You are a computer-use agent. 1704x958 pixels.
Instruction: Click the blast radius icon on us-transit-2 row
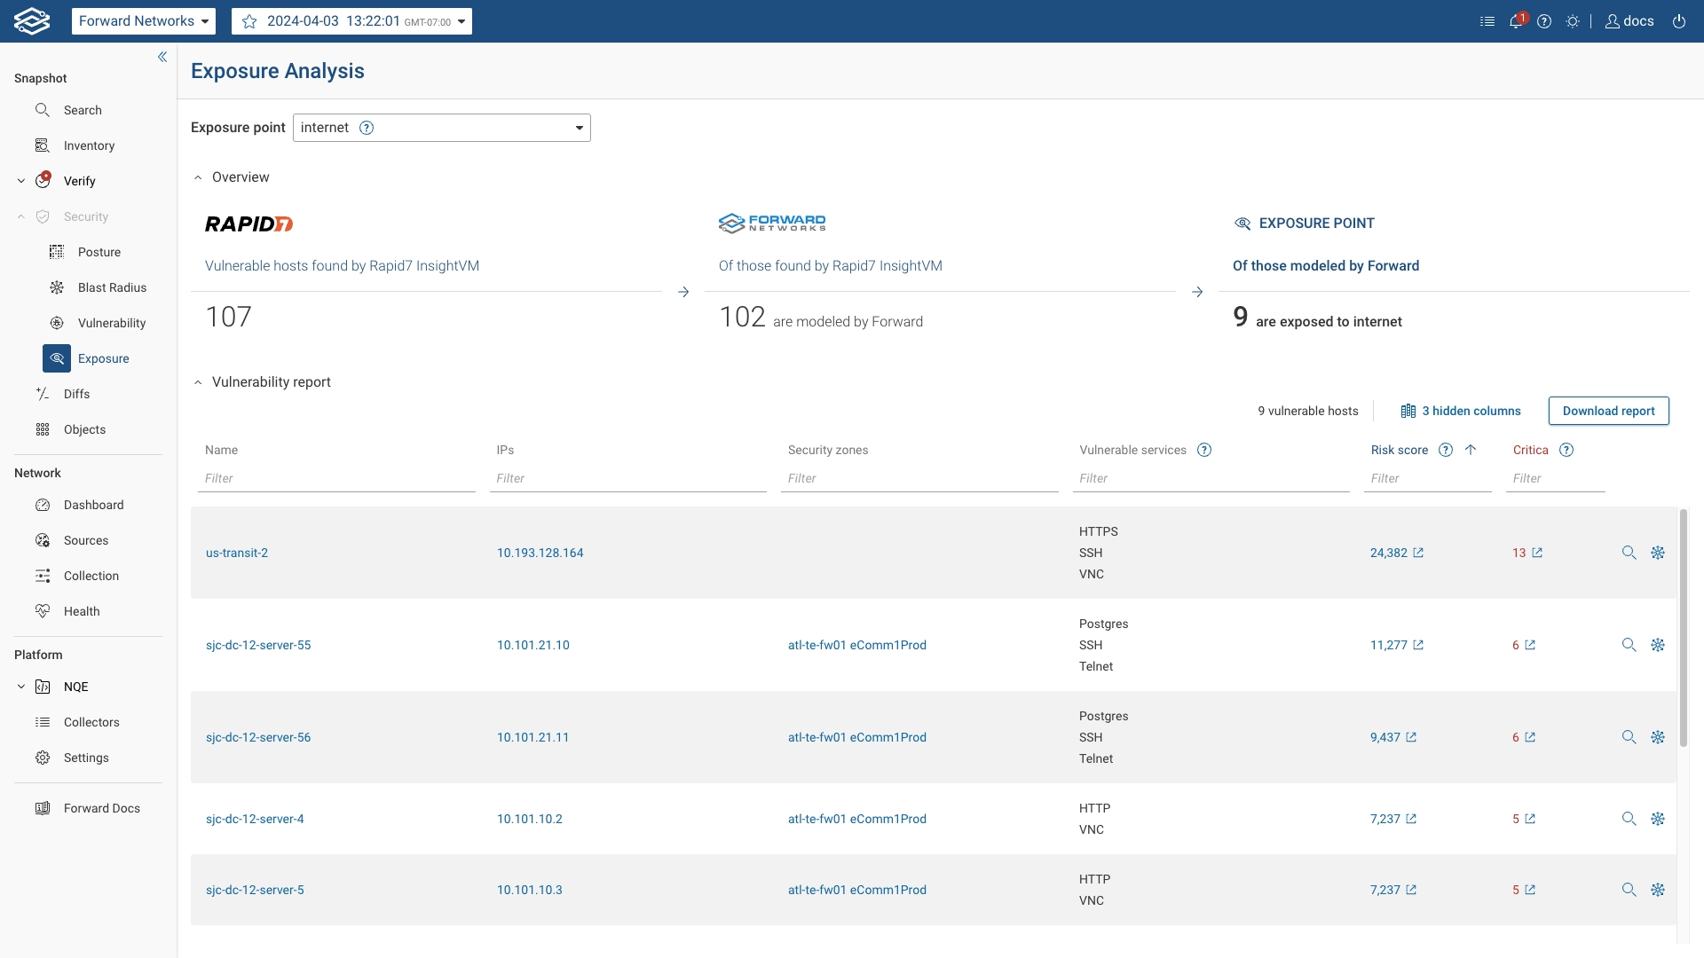point(1659,552)
